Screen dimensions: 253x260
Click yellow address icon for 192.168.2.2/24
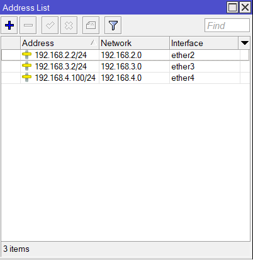[x=26, y=55]
